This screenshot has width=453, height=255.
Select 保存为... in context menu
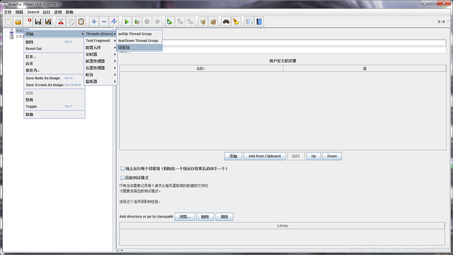point(54,70)
